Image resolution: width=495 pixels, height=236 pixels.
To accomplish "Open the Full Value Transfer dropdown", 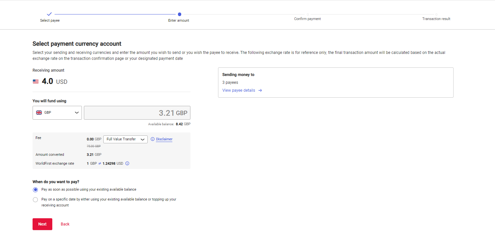I will tap(125, 139).
